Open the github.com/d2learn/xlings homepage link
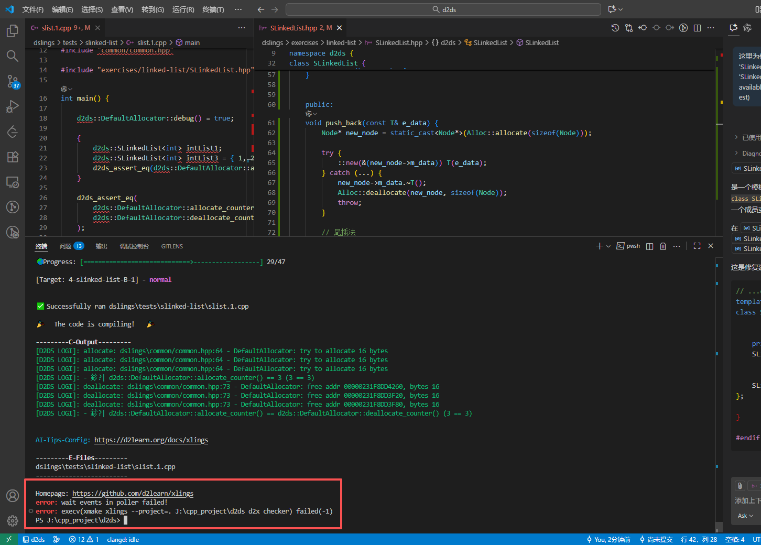Screen dimensions: 761x545 click(133, 493)
